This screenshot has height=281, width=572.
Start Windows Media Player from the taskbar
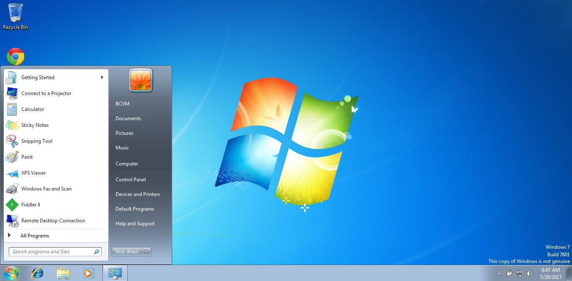pos(88,273)
